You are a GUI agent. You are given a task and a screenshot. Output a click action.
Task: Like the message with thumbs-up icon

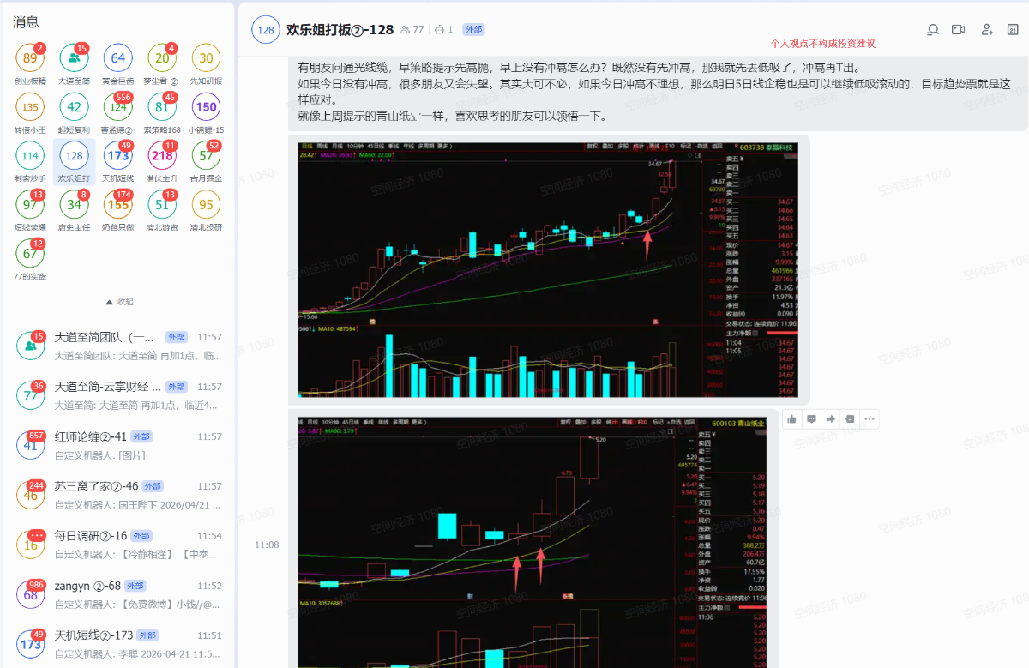point(791,419)
